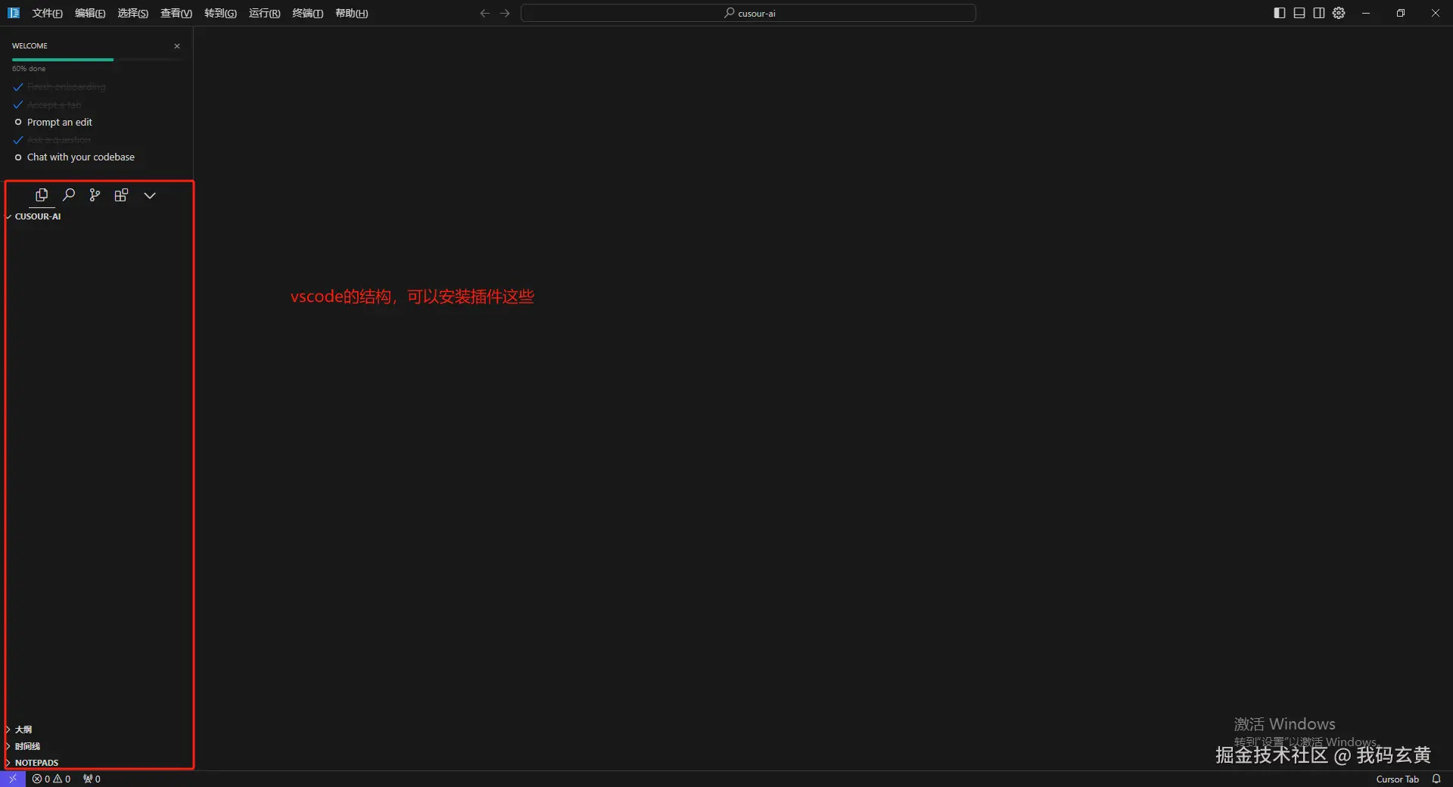The height and width of the screenshot is (787, 1453).
Task: Open notifications bell icon
Action: tap(1436, 779)
